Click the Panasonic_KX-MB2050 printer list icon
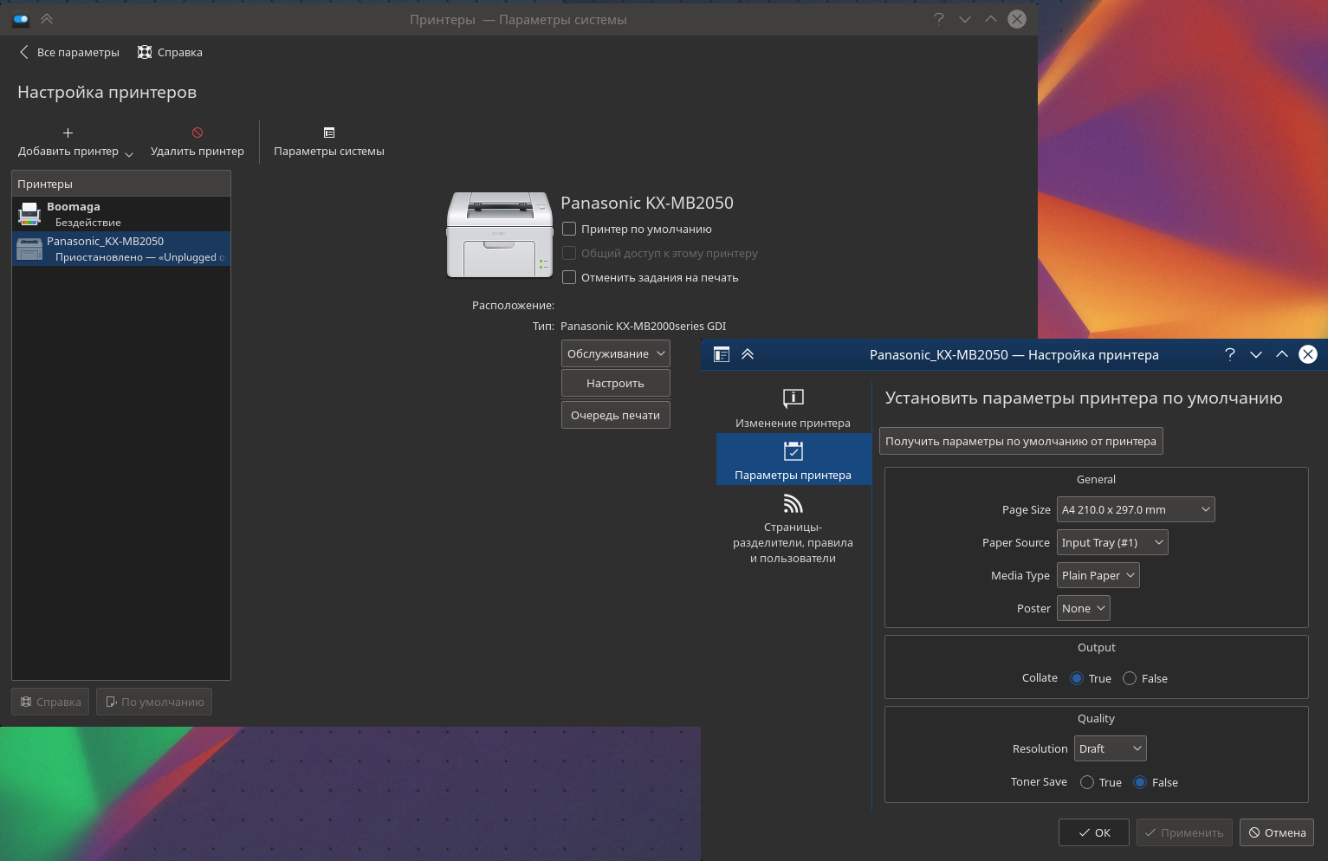This screenshot has width=1328, height=861. (29, 249)
